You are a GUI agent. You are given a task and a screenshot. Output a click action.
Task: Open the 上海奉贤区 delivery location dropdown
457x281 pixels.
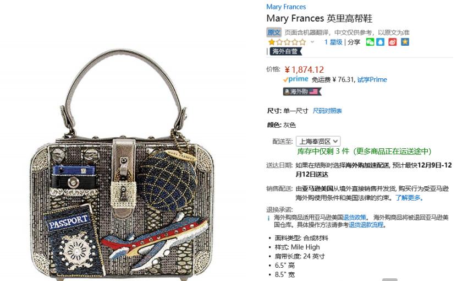point(318,142)
